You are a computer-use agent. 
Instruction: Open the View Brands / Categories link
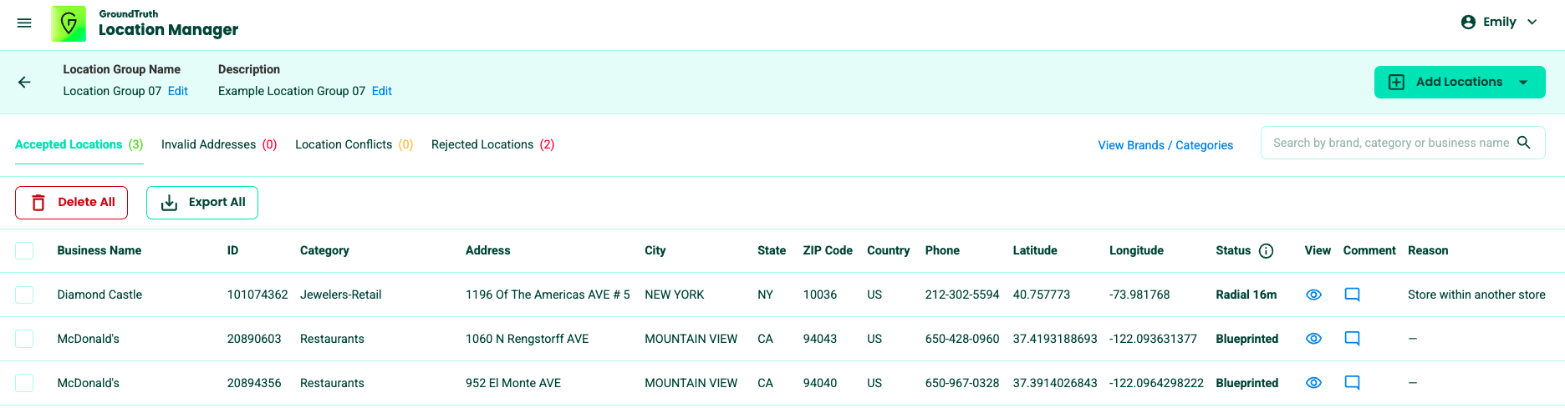(x=1165, y=145)
